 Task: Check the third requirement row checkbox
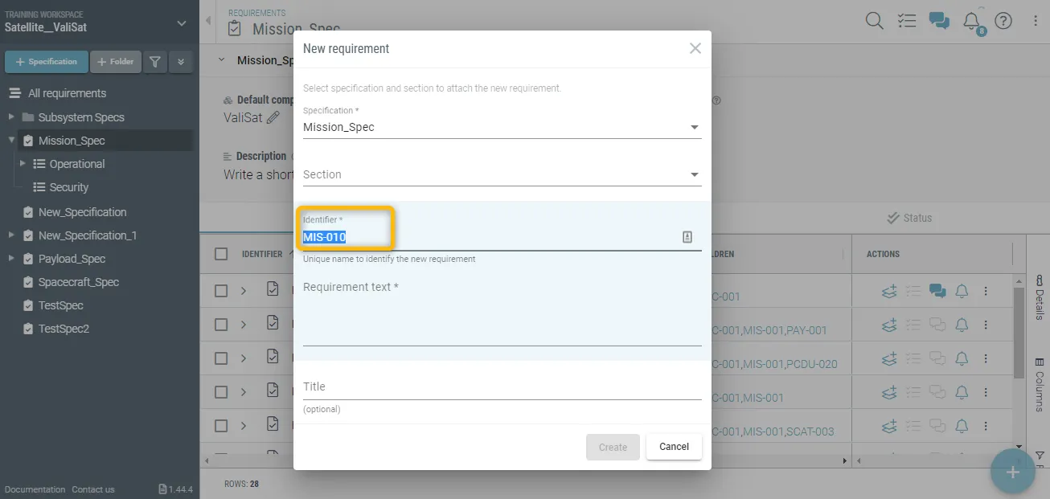[x=221, y=358]
